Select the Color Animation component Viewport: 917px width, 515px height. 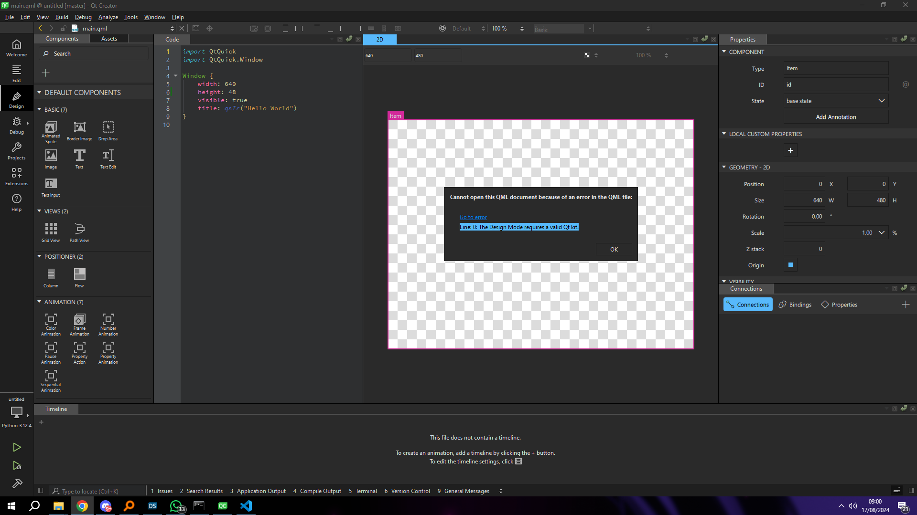click(x=51, y=325)
